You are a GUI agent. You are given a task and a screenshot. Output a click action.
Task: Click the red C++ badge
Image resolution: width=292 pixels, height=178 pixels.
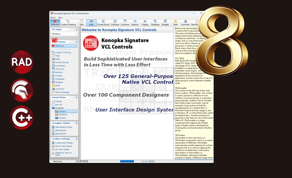coord(22,118)
